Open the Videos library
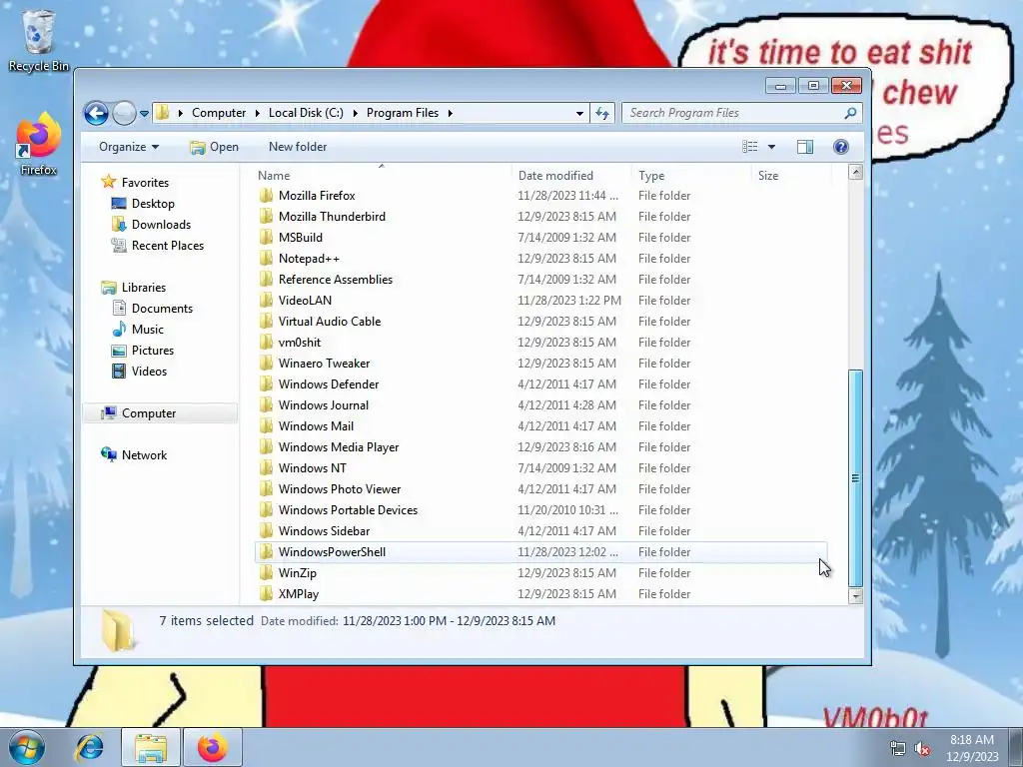This screenshot has width=1023, height=767. pyautogui.click(x=149, y=372)
